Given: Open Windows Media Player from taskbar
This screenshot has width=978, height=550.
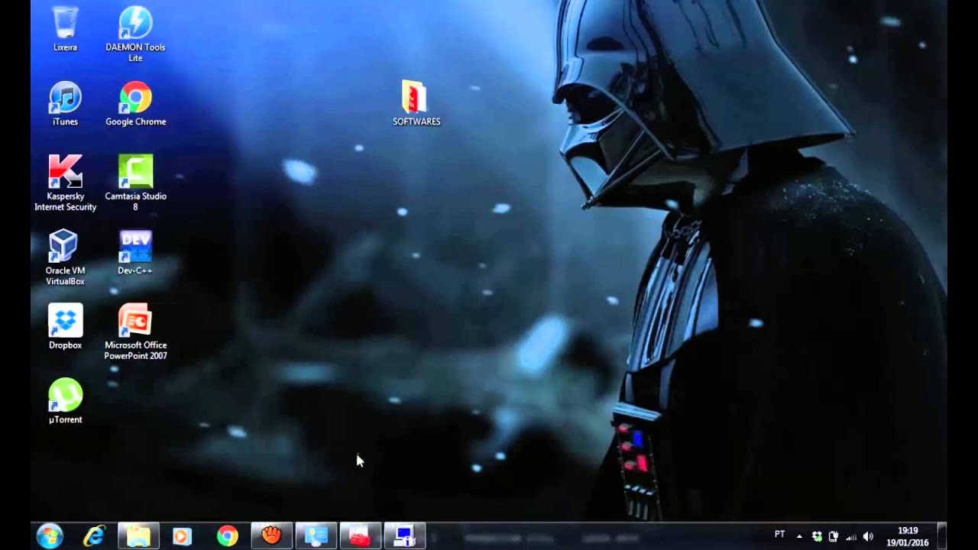Looking at the screenshot, I should click(182, 536).
